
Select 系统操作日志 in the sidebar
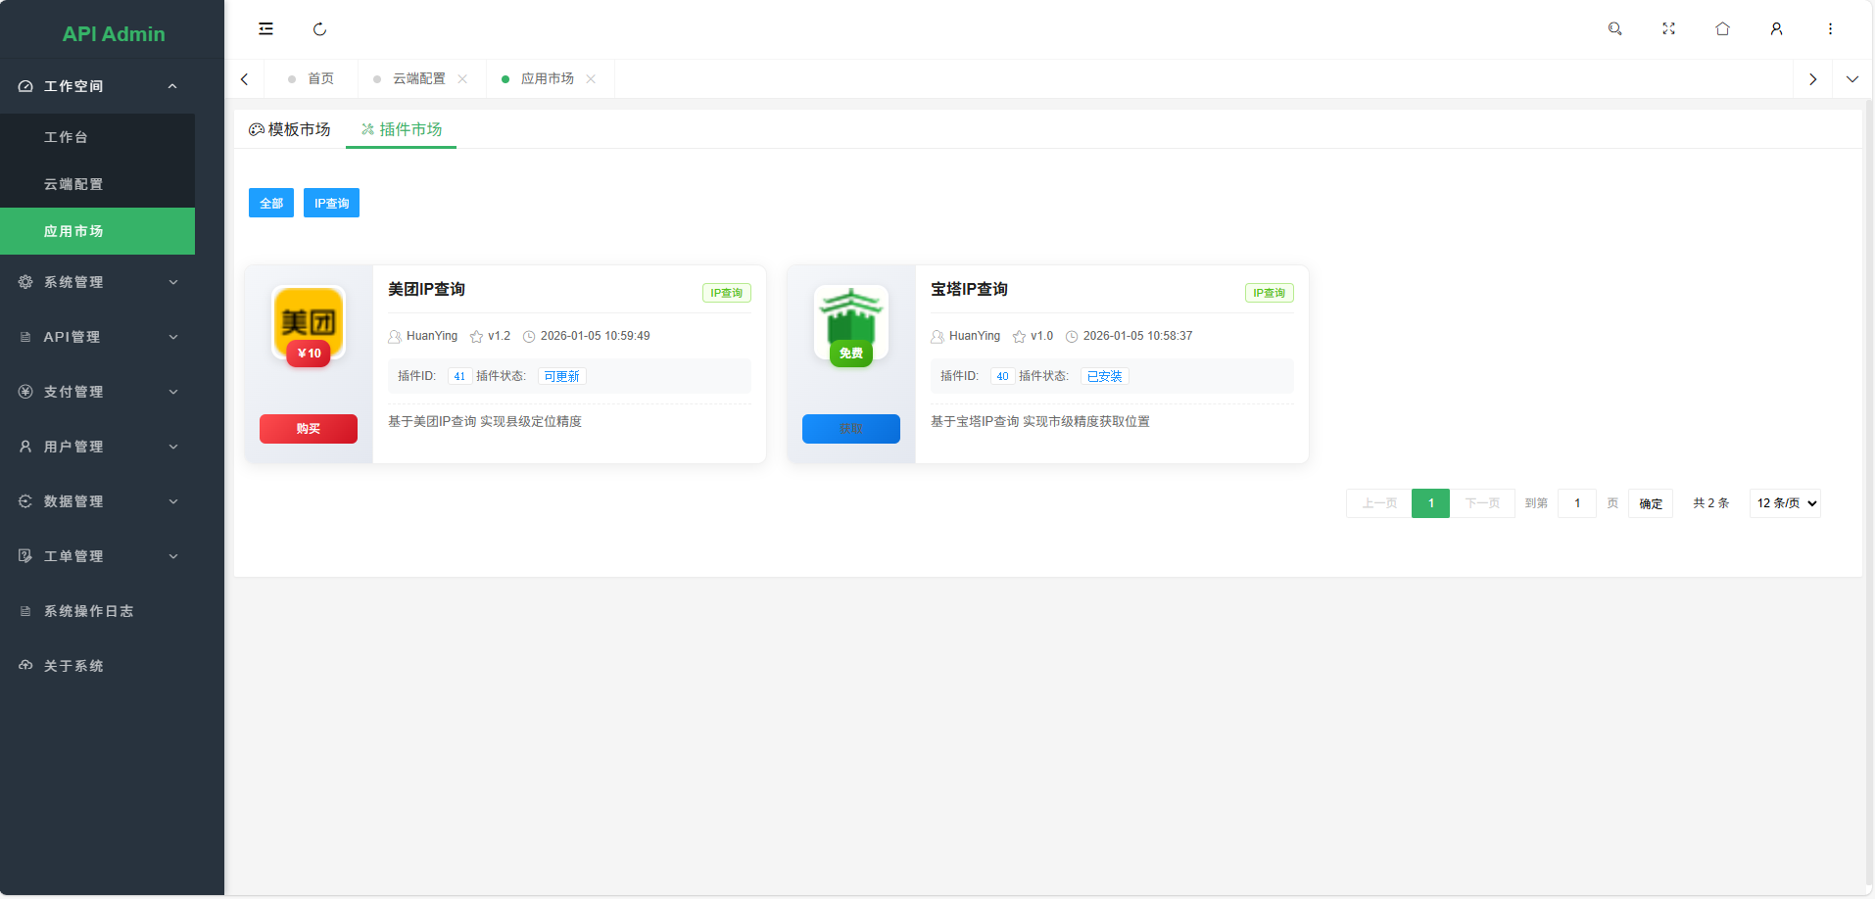click(86, 610)
